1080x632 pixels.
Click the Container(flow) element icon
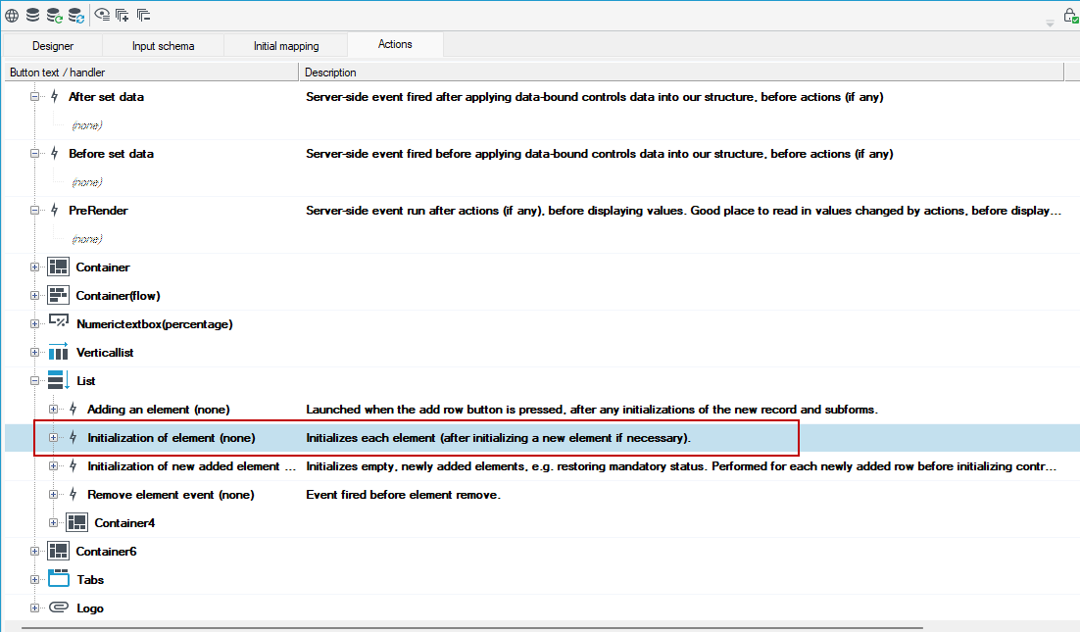pyautogui.click(x=59, y=295)
